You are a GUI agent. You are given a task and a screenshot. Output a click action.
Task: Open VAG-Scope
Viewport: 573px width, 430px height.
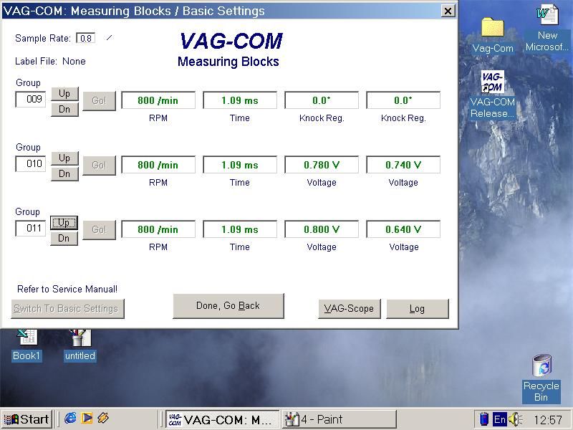pyautogui.click(x=349, y=309)
